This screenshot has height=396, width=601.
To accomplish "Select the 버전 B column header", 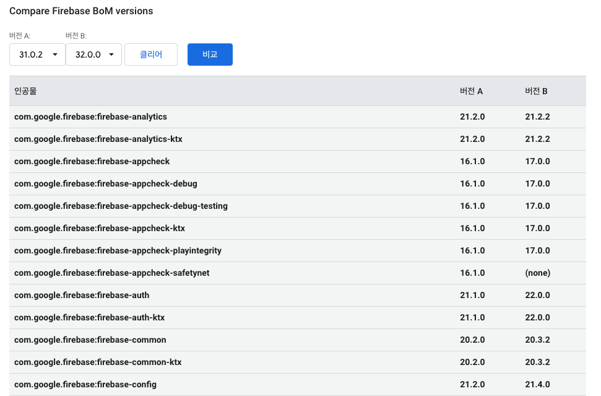I will pos(536,91).
